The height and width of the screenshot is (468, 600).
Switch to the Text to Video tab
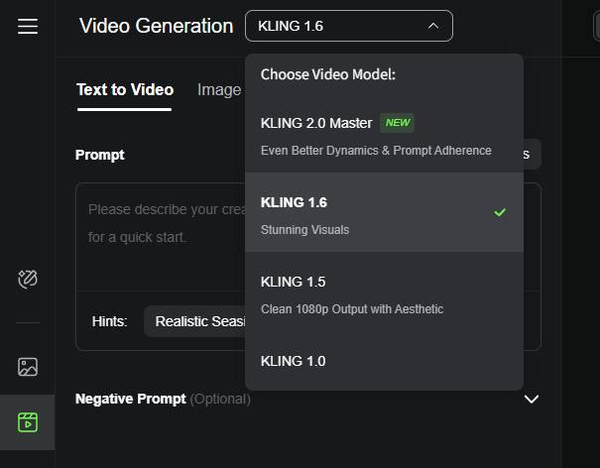[125, 90]
